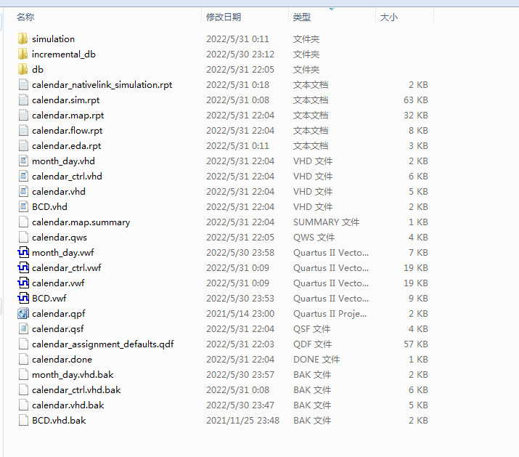Select file name month_day.vhd.bak
This screenshot has width=519, height=457.
(x=73, y=374)
